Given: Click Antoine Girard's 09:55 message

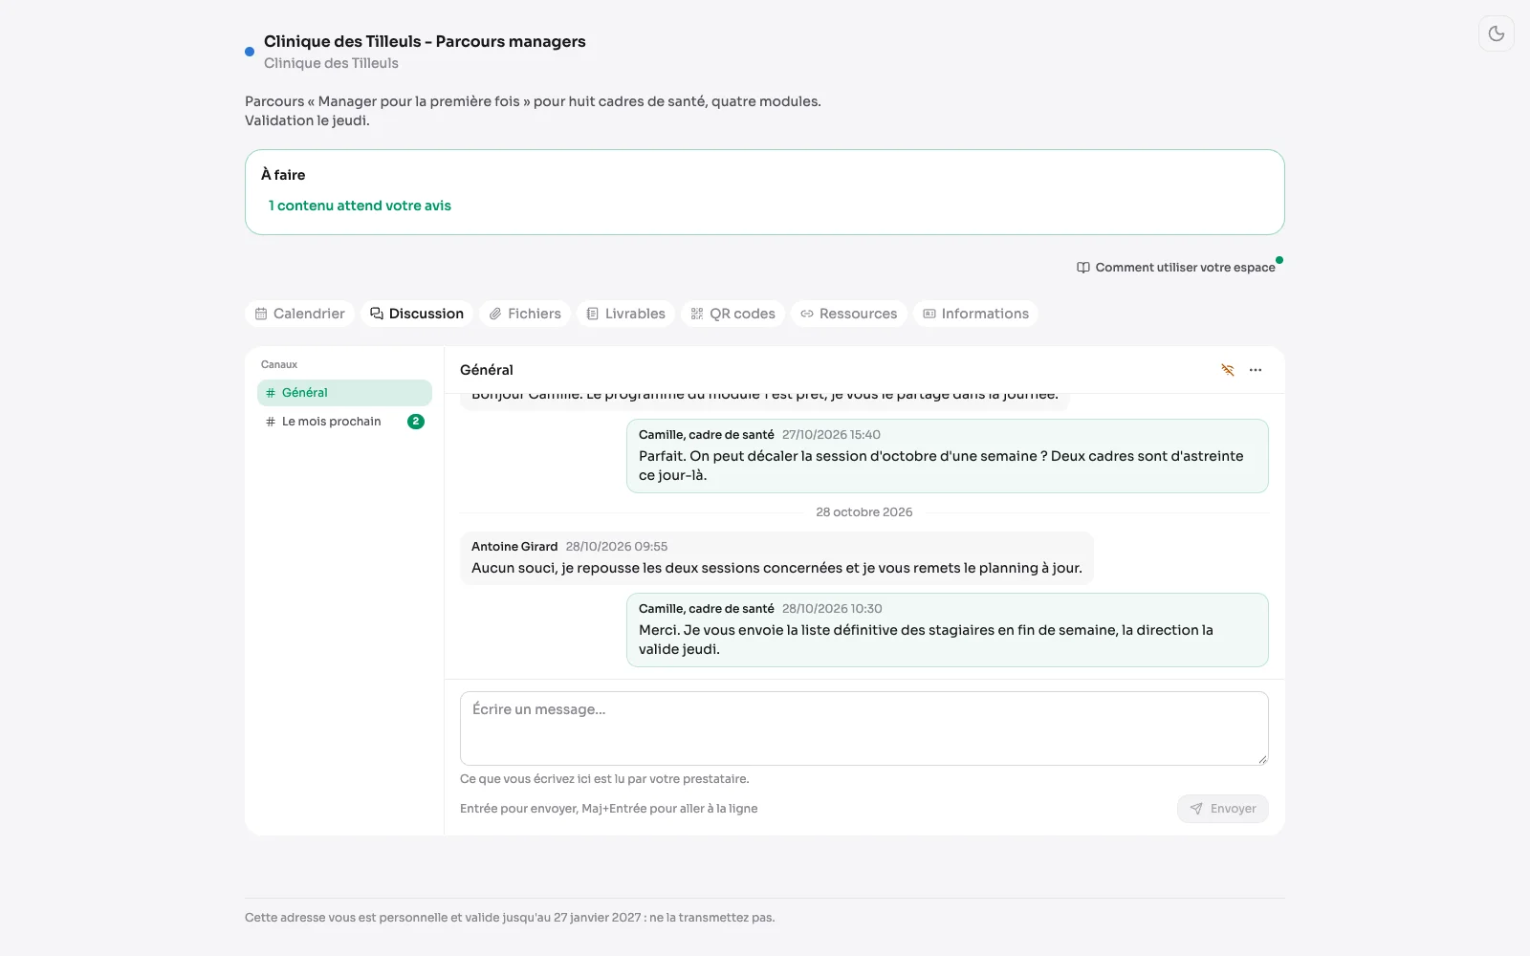Looking at the screenshot, I should tap(776, 558).
